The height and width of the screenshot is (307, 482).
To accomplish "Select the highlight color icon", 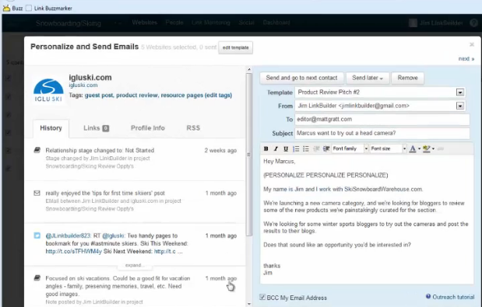I will pyautogui.click(x=427, y=148).
